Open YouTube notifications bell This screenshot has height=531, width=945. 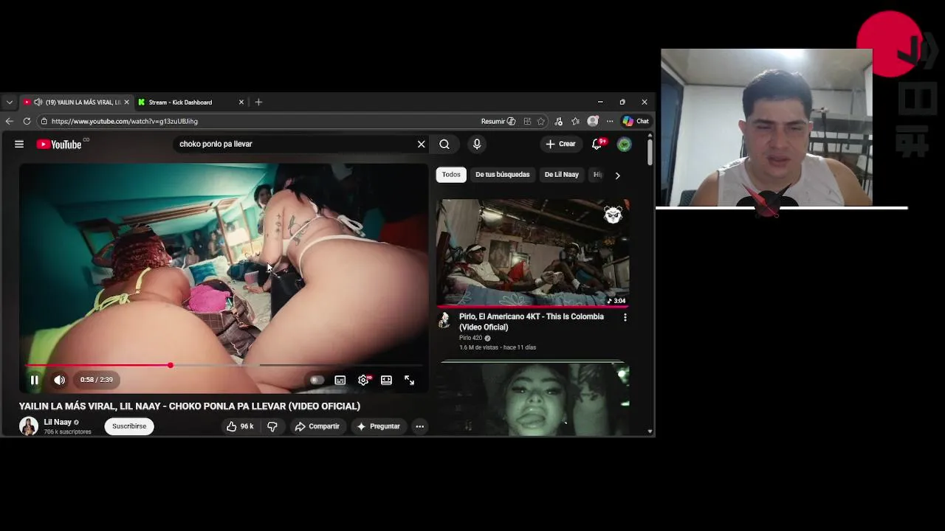(x=597, y=144)
